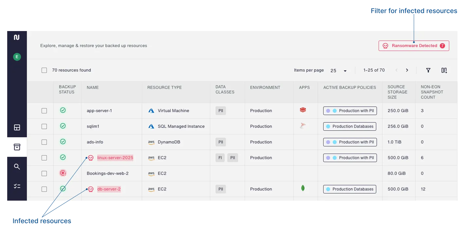
Task: Open the dashboard layout icon in sidebar
Action: [x=17, y=127]
